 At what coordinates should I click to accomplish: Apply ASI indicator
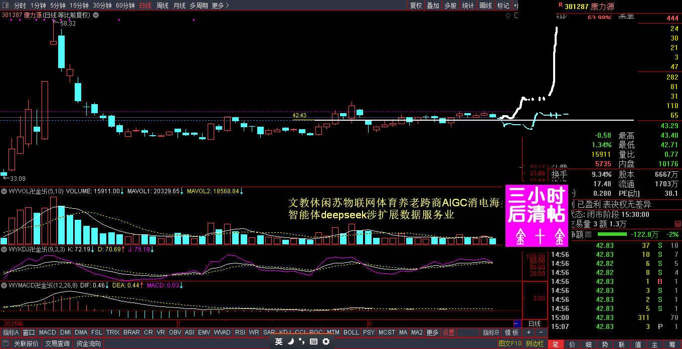tap(190, 332)
